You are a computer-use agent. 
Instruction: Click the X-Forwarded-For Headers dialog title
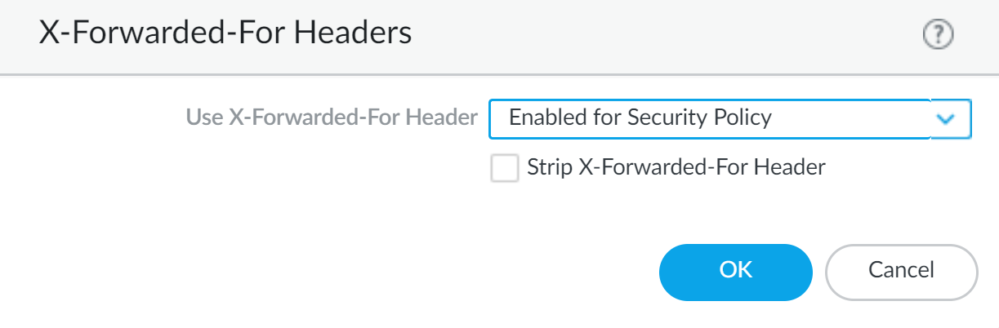coord(225,33)
